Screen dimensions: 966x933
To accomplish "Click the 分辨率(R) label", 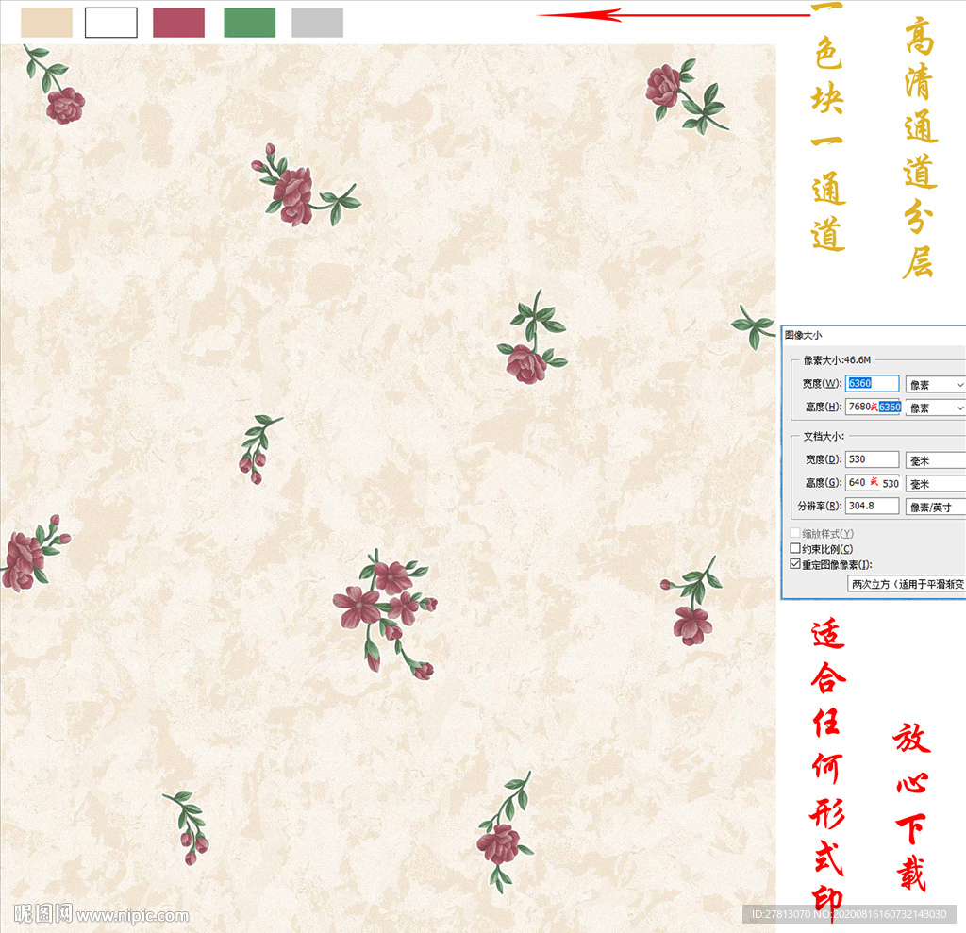I will (x=820, y=506).
